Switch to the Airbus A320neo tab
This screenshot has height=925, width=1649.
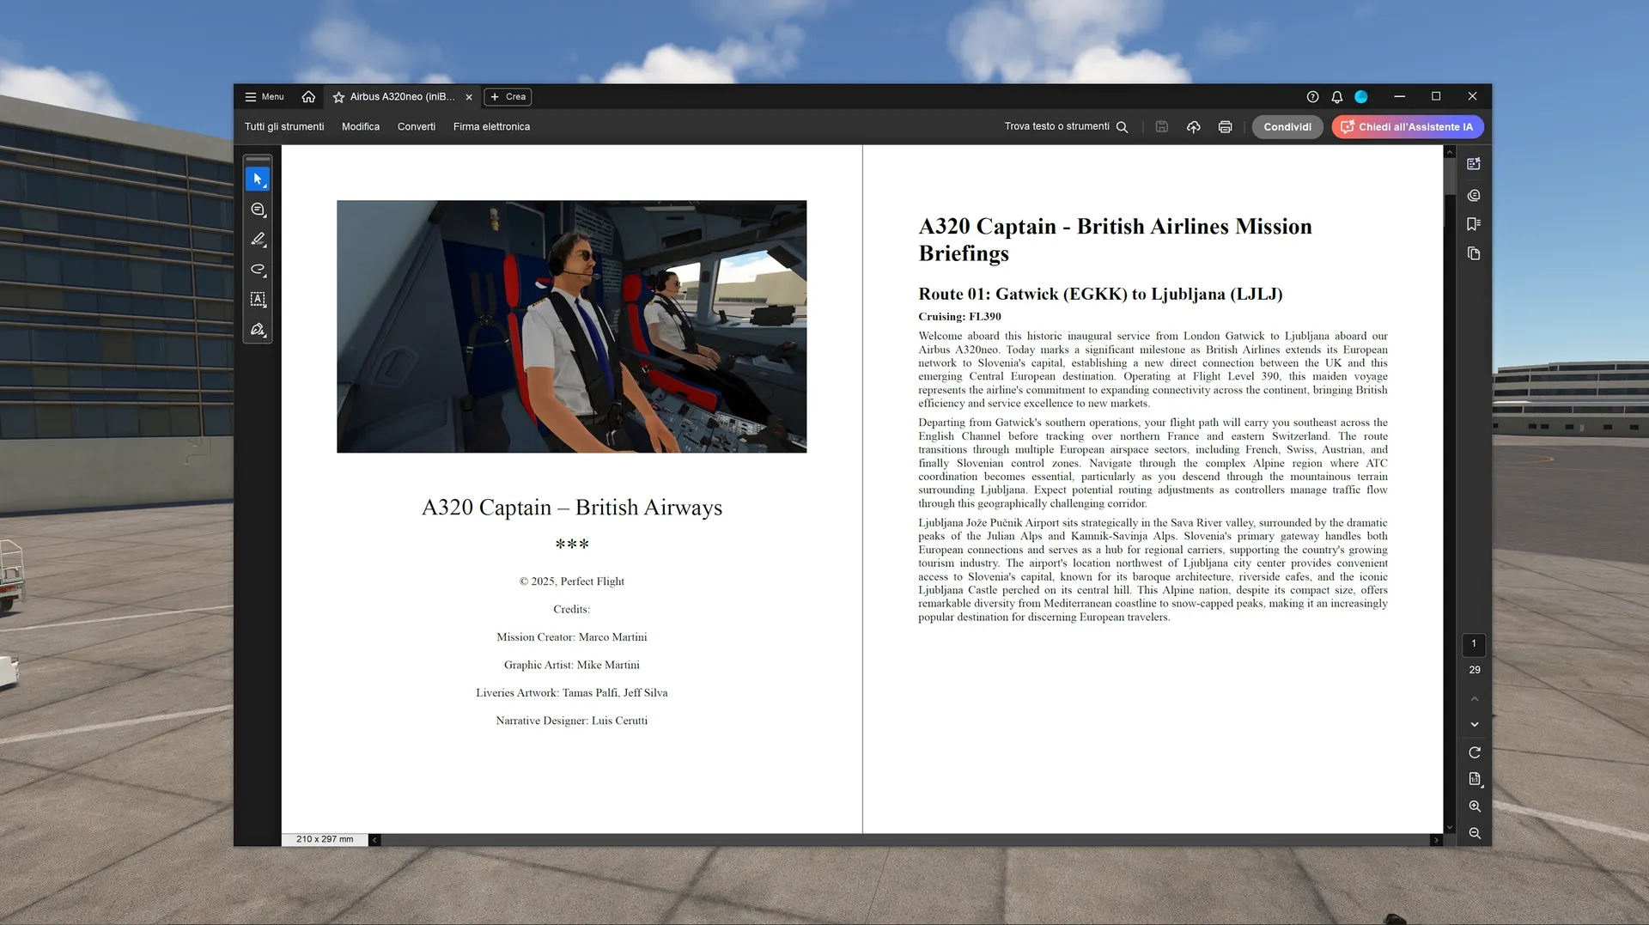pyautogui.click(x=402, y=97)
